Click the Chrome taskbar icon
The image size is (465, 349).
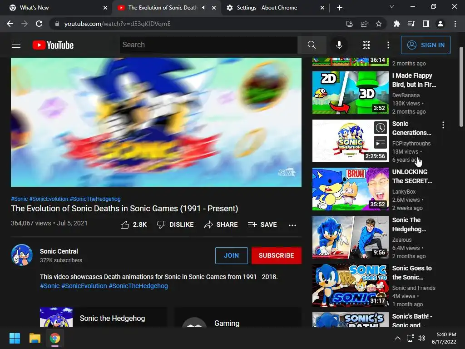[55, 338]
